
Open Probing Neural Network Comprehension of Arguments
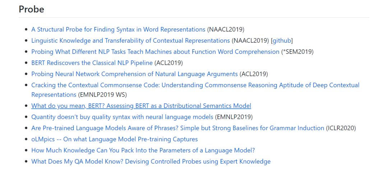coord(134,74)
